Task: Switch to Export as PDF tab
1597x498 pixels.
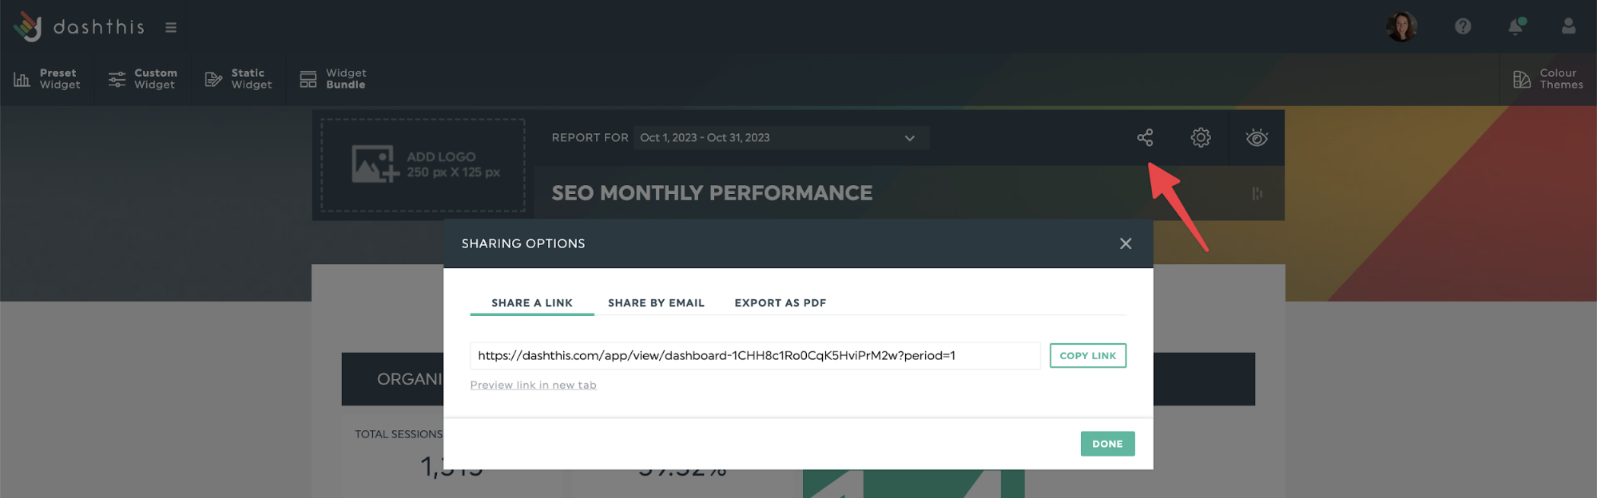Action: coord(781,302)
